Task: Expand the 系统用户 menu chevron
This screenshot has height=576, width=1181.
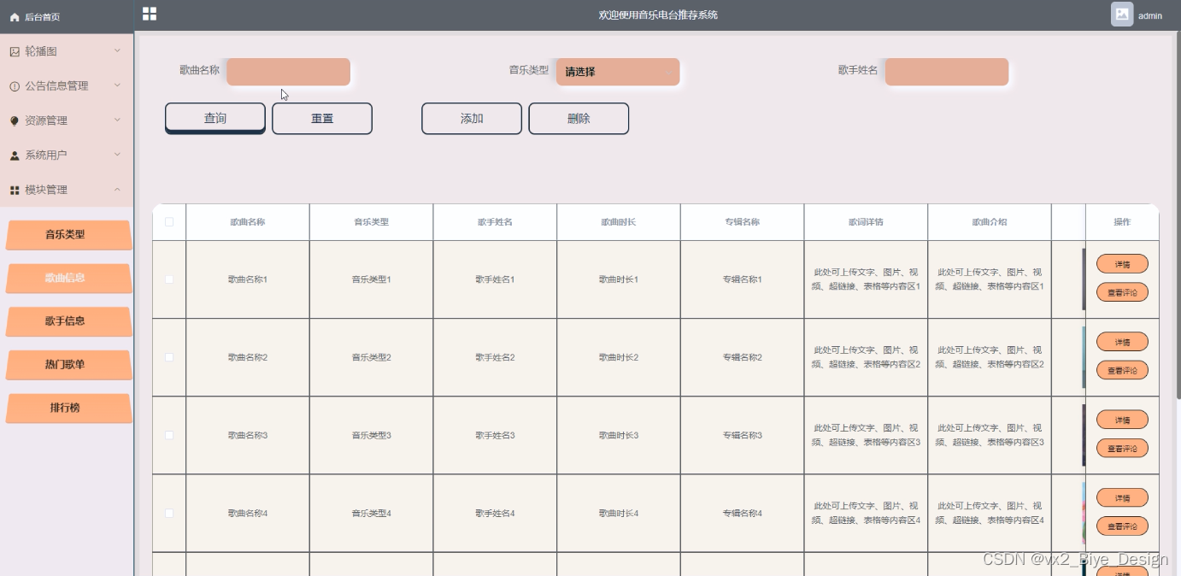Action: coord(117,155)
